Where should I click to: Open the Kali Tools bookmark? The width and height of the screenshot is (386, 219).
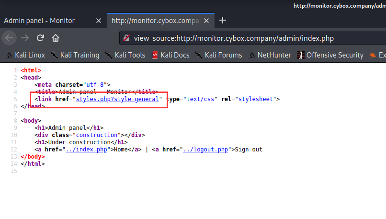pos(125,55)
